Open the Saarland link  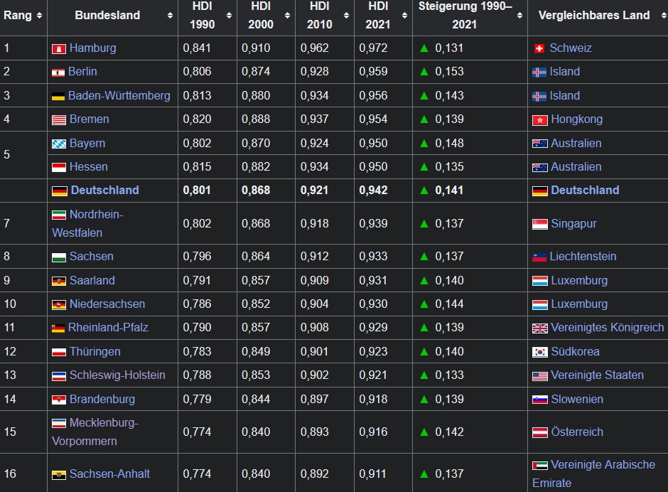point(92,280)
